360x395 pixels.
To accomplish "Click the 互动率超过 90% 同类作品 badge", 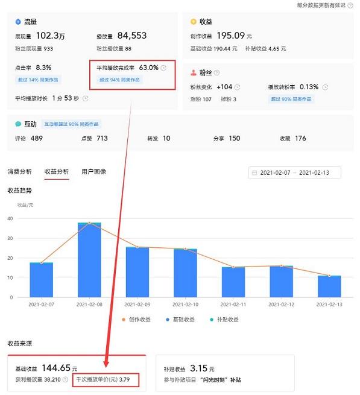I will tap(71, 124).
